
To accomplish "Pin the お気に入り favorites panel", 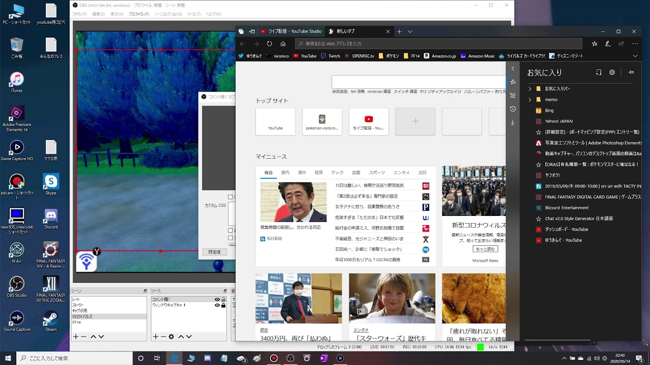I will point(631,72).
